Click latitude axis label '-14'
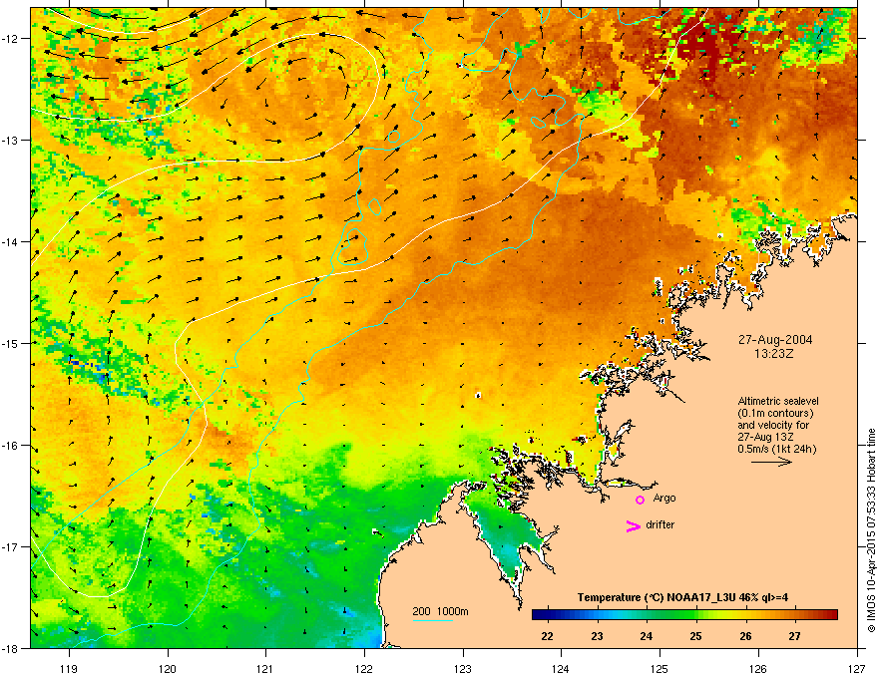This screenshot has height=678, width=878. click(11, 242)
